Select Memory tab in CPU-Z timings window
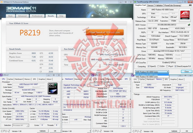 click(x=159, y=79)
